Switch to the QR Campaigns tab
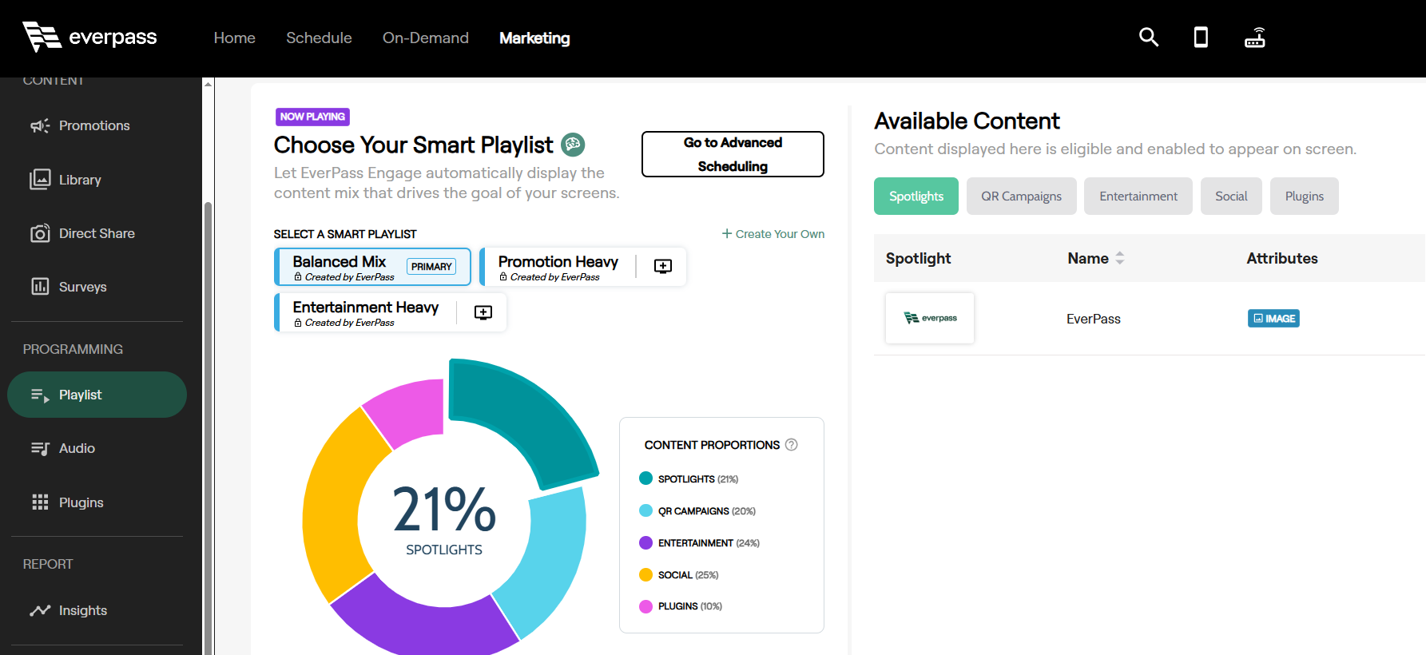Viewport: 1426px width, 655px height. click(1021, 196)
